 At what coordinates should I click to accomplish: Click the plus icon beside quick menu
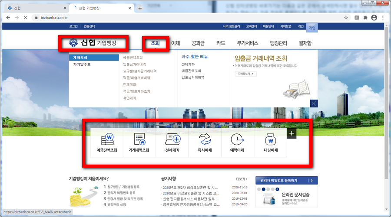click(292, 133)
